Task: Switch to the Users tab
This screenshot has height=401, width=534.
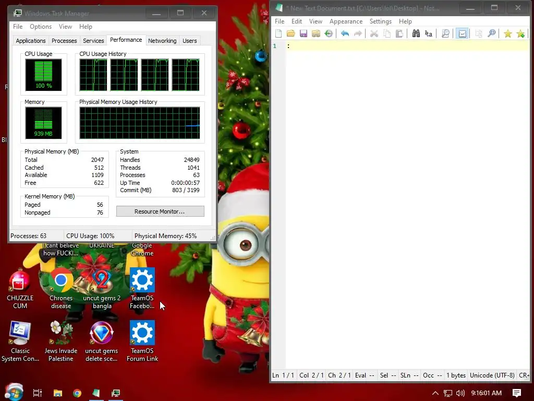Action: pos(190,41)
